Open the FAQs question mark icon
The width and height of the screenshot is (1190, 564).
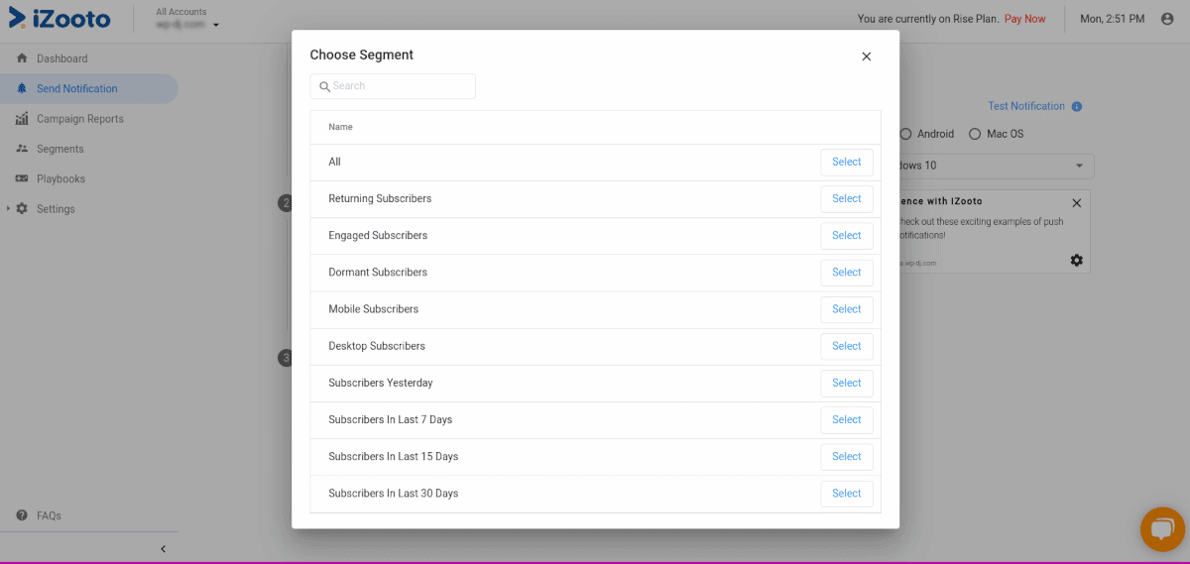tap(22, 515)
